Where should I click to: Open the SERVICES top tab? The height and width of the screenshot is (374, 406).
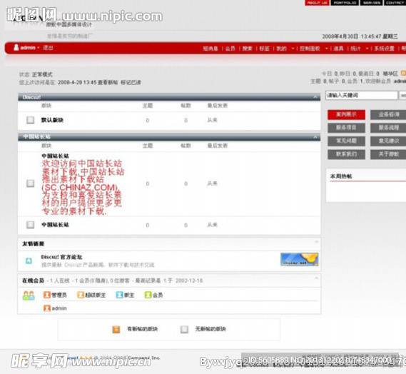(372, 3)
